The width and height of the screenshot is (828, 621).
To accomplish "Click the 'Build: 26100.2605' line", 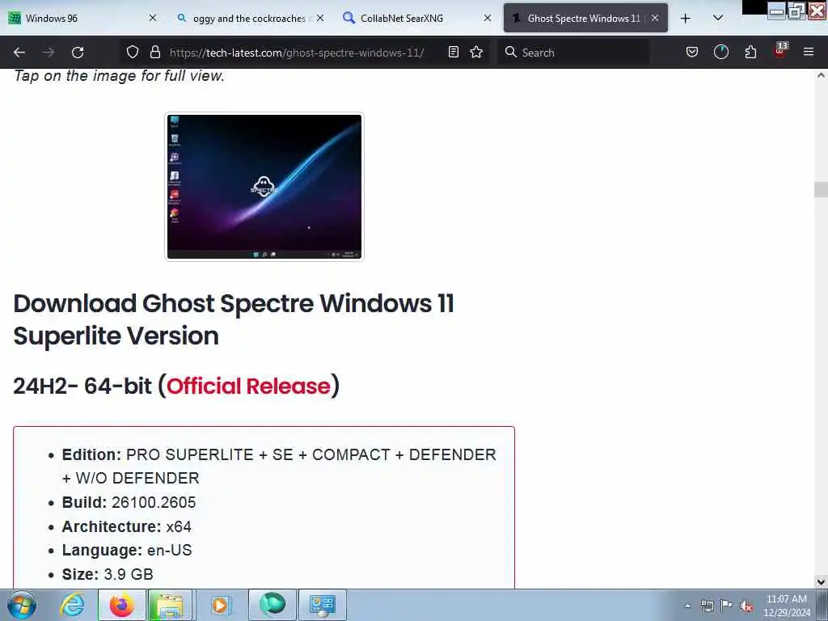I will coord(129,502).
